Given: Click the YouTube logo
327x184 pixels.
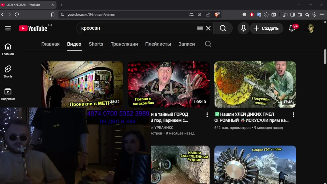Looking at the screenshot, I should pos(33,28).
